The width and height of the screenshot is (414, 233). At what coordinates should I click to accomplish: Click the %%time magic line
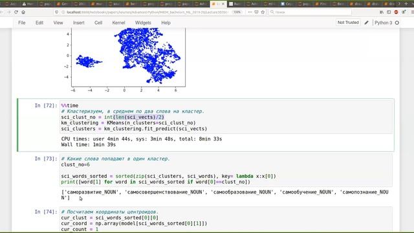pyautogui.click(x=70, y=105)
